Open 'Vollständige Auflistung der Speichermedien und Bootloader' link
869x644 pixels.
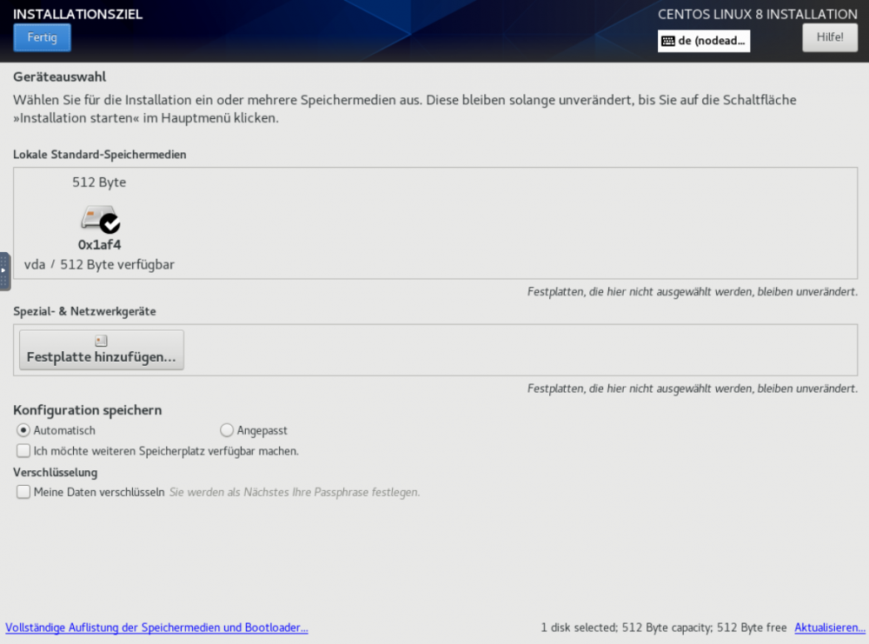click(x=156, y=627)
